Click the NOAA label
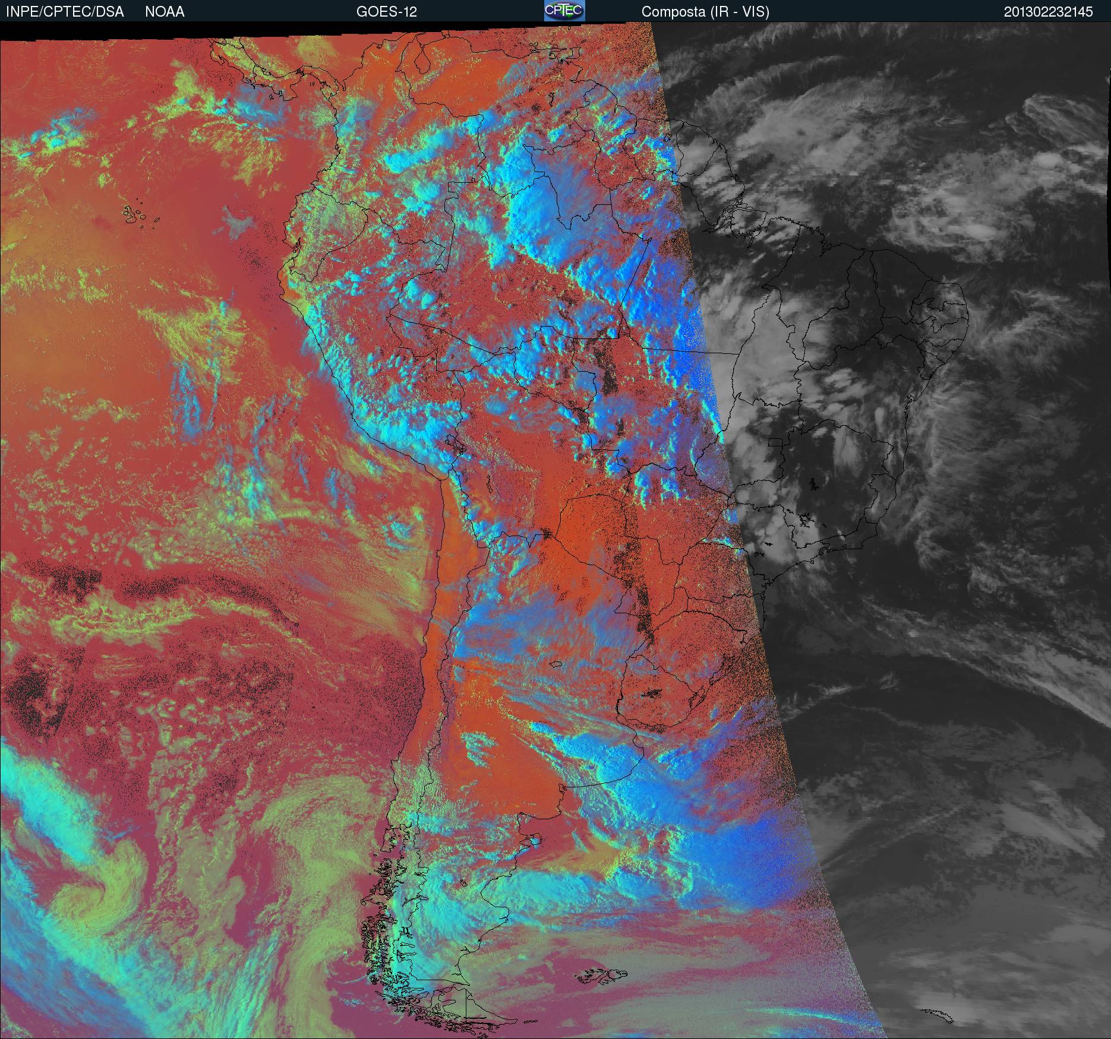Image resolution: width=1111 pixels, height=1039 pixels. click(x=165, y=12)
